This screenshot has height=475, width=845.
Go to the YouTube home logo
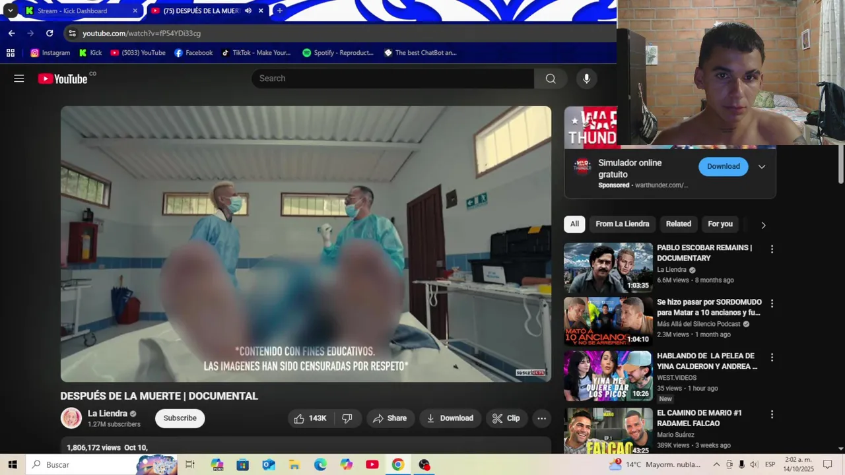coord(63,79)
